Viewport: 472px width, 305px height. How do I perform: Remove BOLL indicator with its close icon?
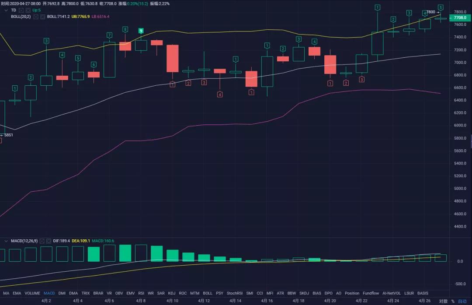pos(42,17)
